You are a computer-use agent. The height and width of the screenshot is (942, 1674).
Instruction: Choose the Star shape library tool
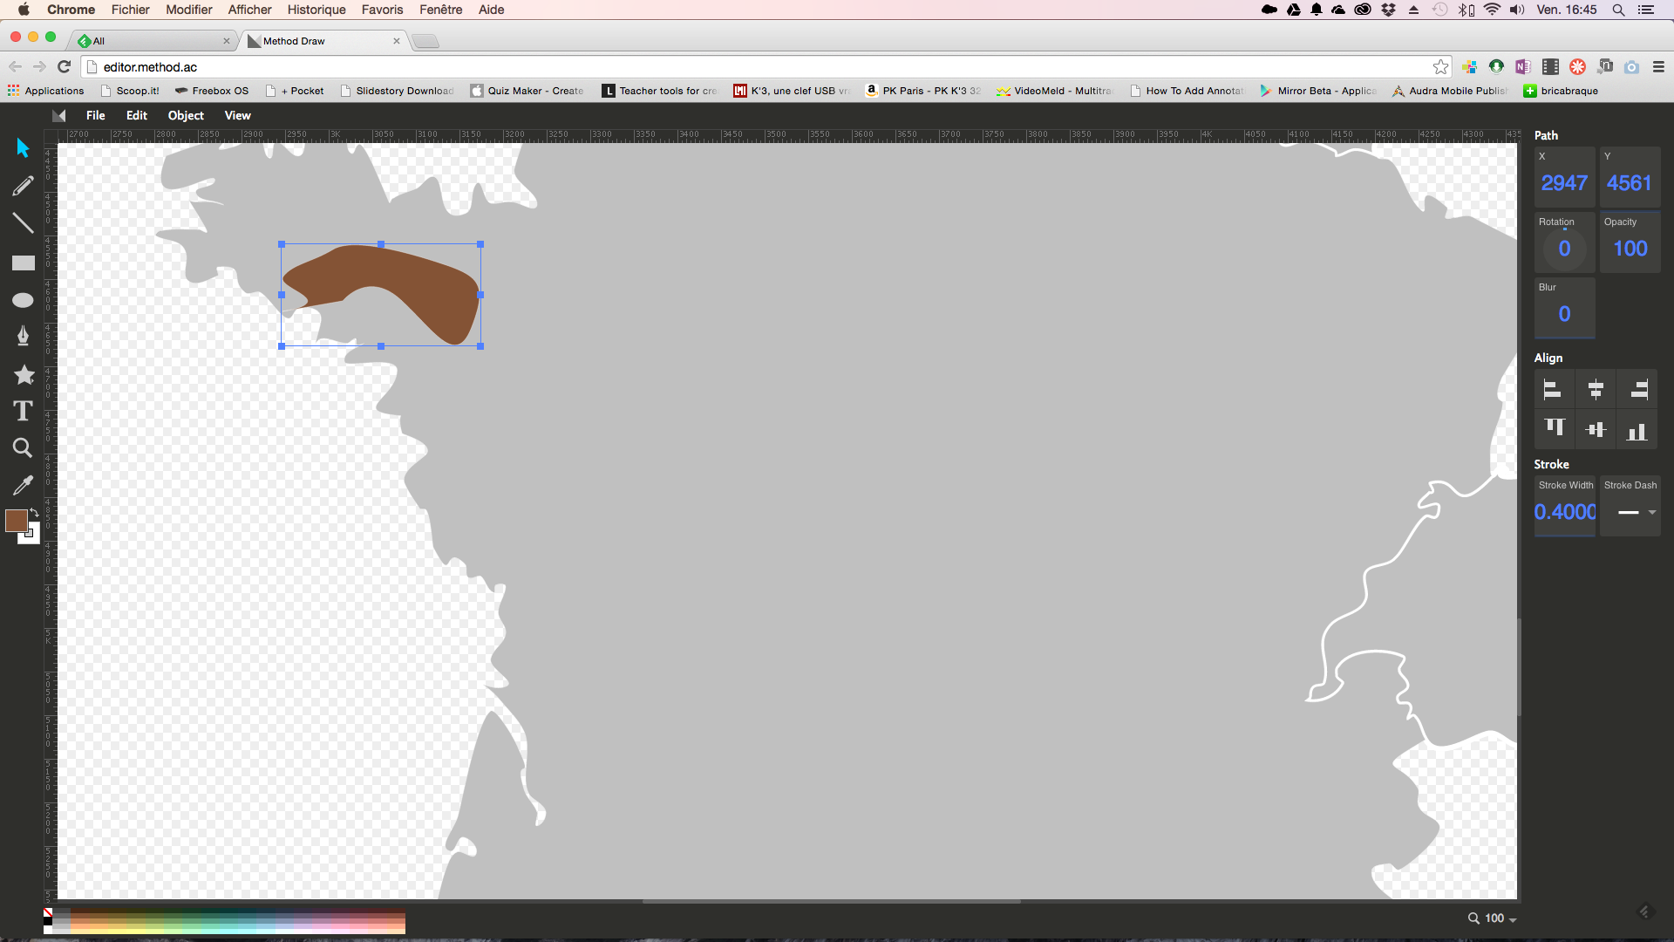(24, 375)
